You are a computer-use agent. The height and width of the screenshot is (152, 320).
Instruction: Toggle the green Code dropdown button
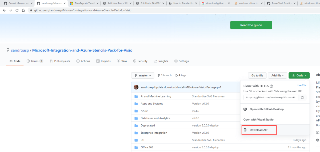click(x=299, y=75)
